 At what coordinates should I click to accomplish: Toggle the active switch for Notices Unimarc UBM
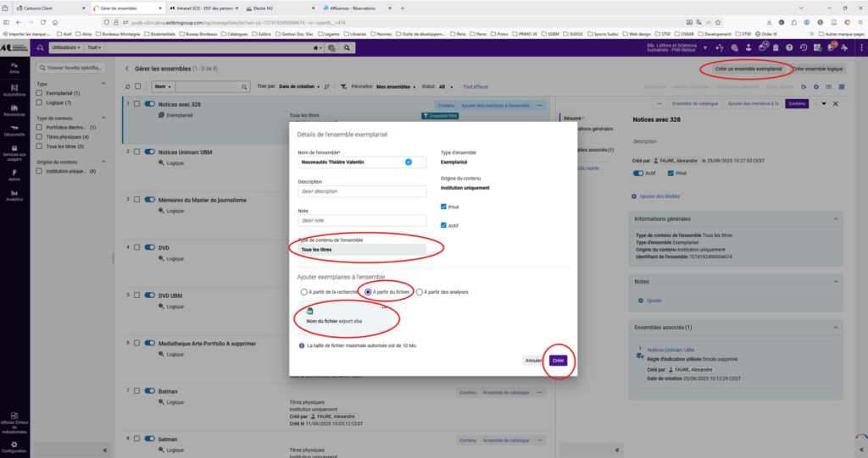(149, 152)
